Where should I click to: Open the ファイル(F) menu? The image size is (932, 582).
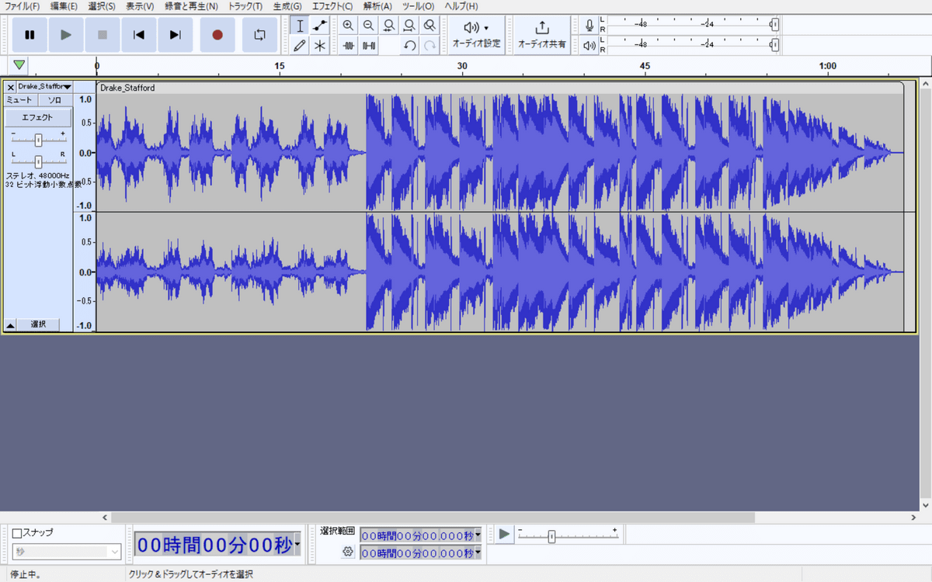tap(23, 6)
